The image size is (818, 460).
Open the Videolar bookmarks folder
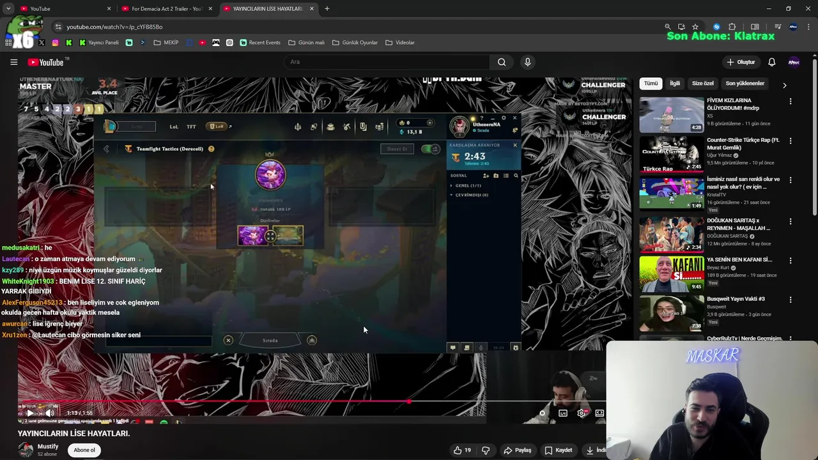pyautogui.click(x=400, y=42)
